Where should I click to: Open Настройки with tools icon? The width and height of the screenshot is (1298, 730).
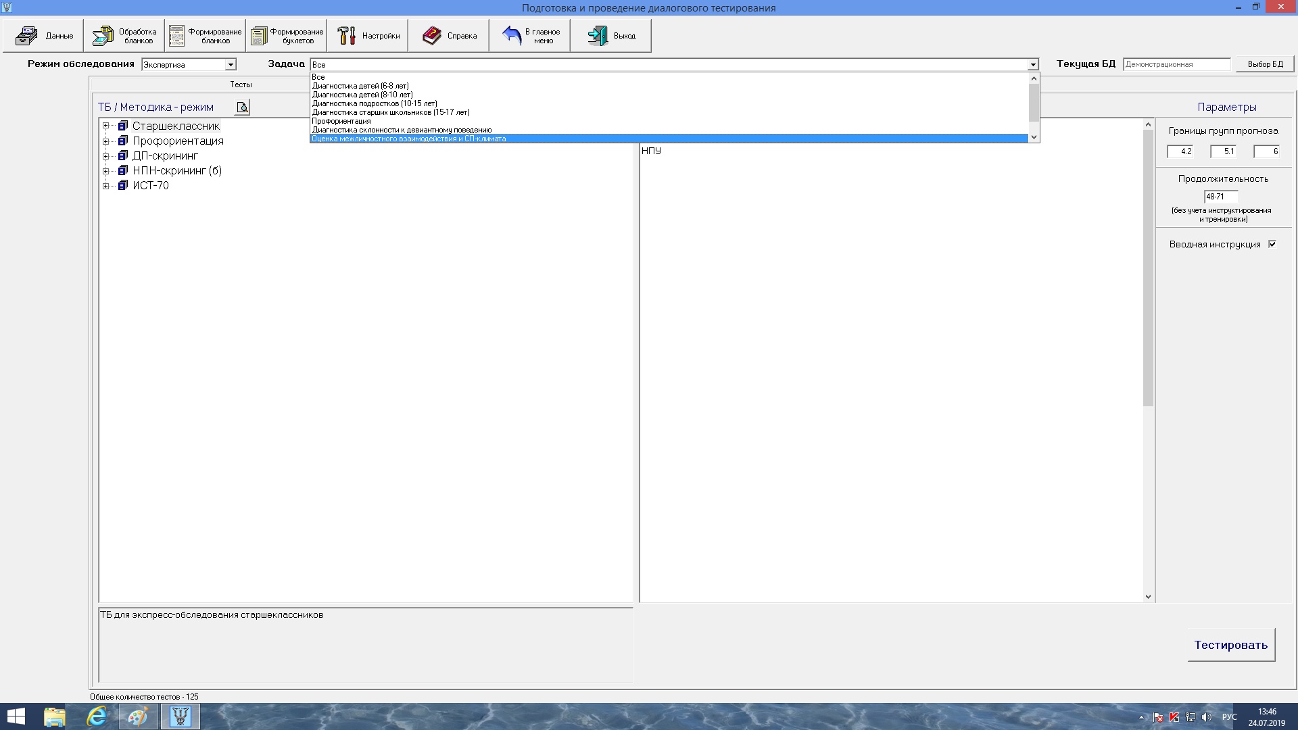(347, 36)
